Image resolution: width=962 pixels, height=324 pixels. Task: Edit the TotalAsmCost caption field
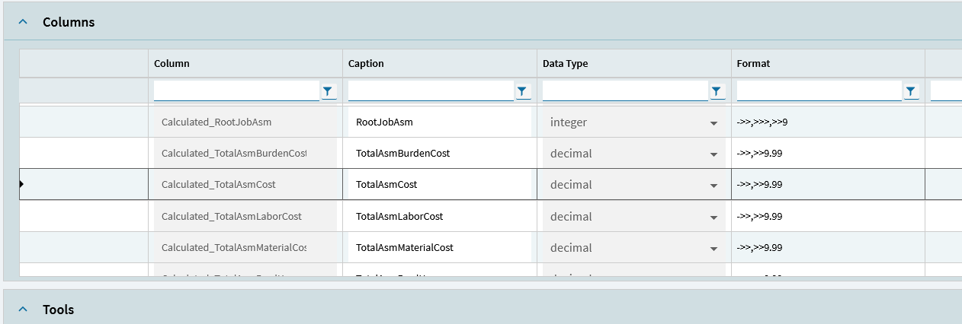pyautogui.click(x=440, y=185)
